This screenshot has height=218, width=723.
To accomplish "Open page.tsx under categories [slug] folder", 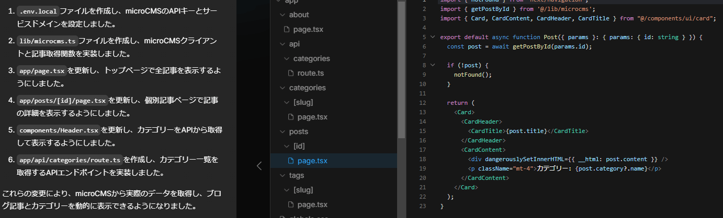I will [312, 117].
